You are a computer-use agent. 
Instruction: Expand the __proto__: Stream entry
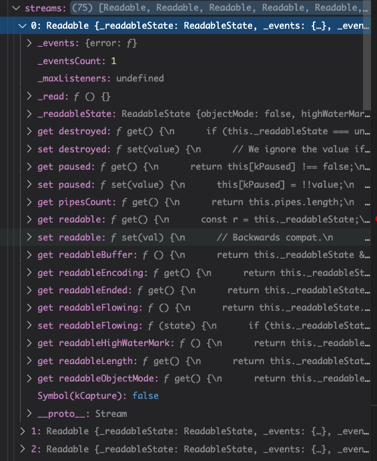click(29, 414)
